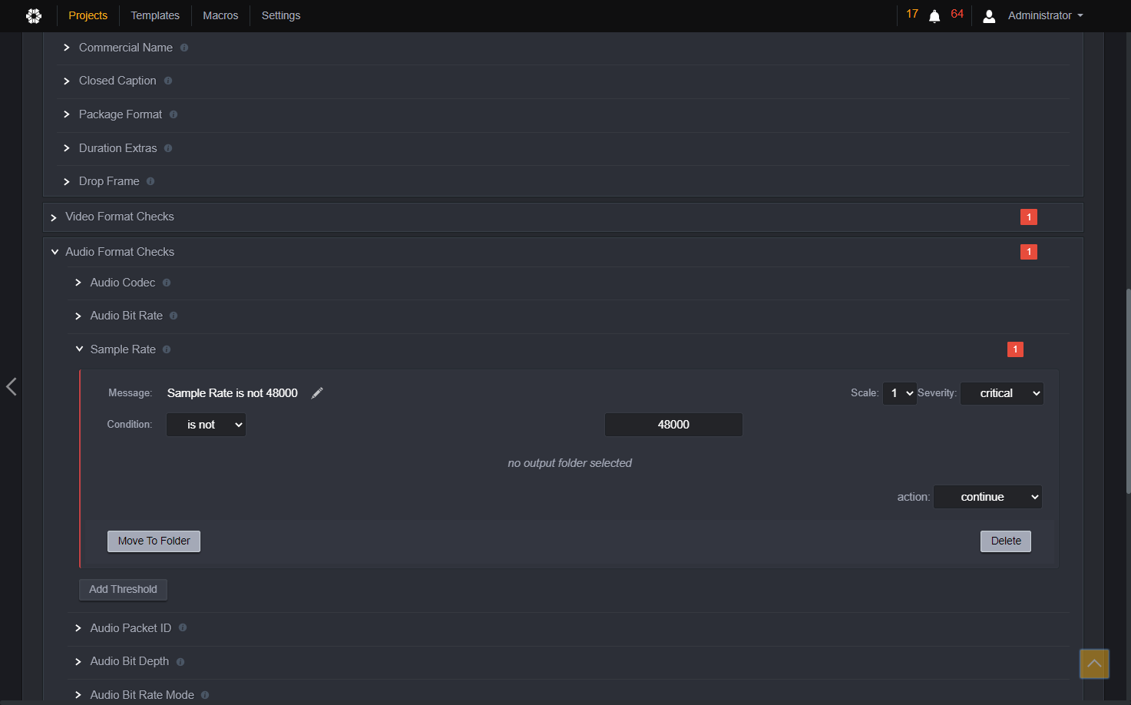Click the info icon next to Closed Caption
This screenshot has width=1131, height=705.
[168, 81]
